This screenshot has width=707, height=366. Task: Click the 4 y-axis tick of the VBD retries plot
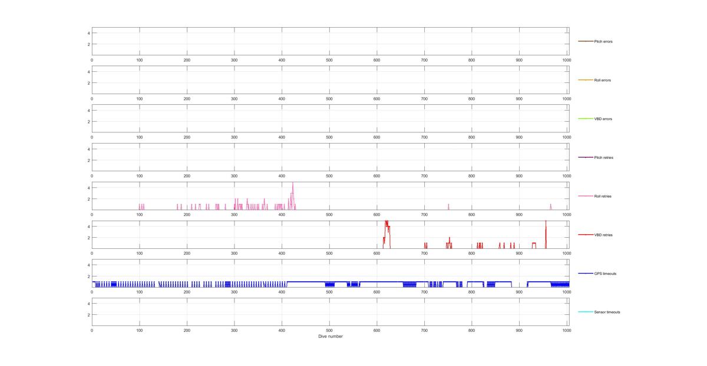(x=88, y=227)
